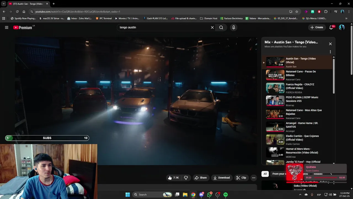Open the Chrome apps grid shortcut

coord(4,19)
